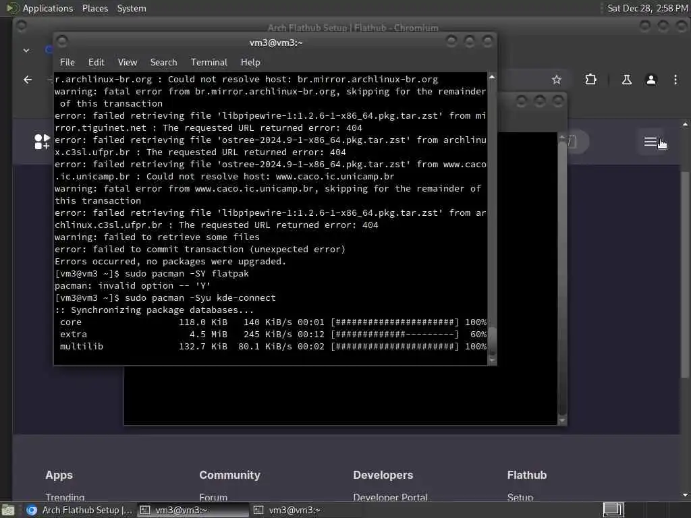Open the Edit menu in the terminal
The image size is (691, 518).
click(x=96, y=62)
